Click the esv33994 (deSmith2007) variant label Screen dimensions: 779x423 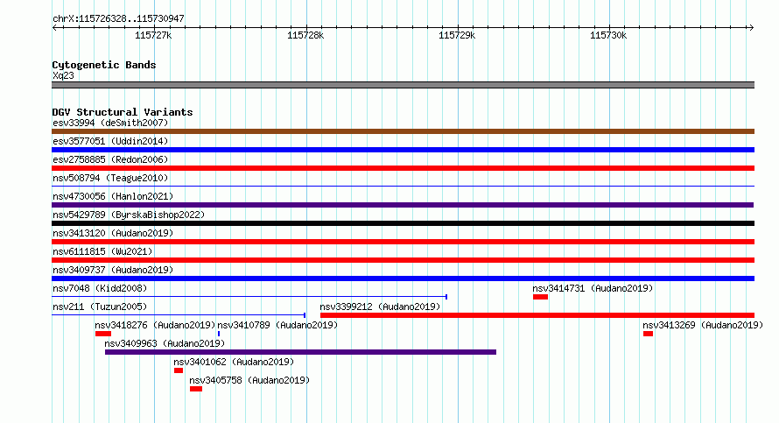pos(110,123)
